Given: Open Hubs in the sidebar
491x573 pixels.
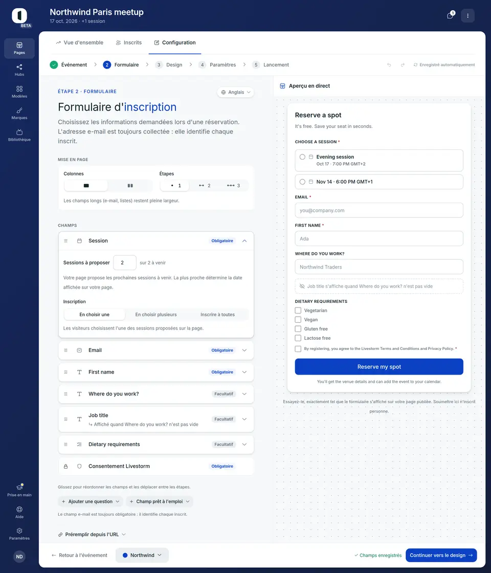Looking at the screenshot, I should [19, 70].
